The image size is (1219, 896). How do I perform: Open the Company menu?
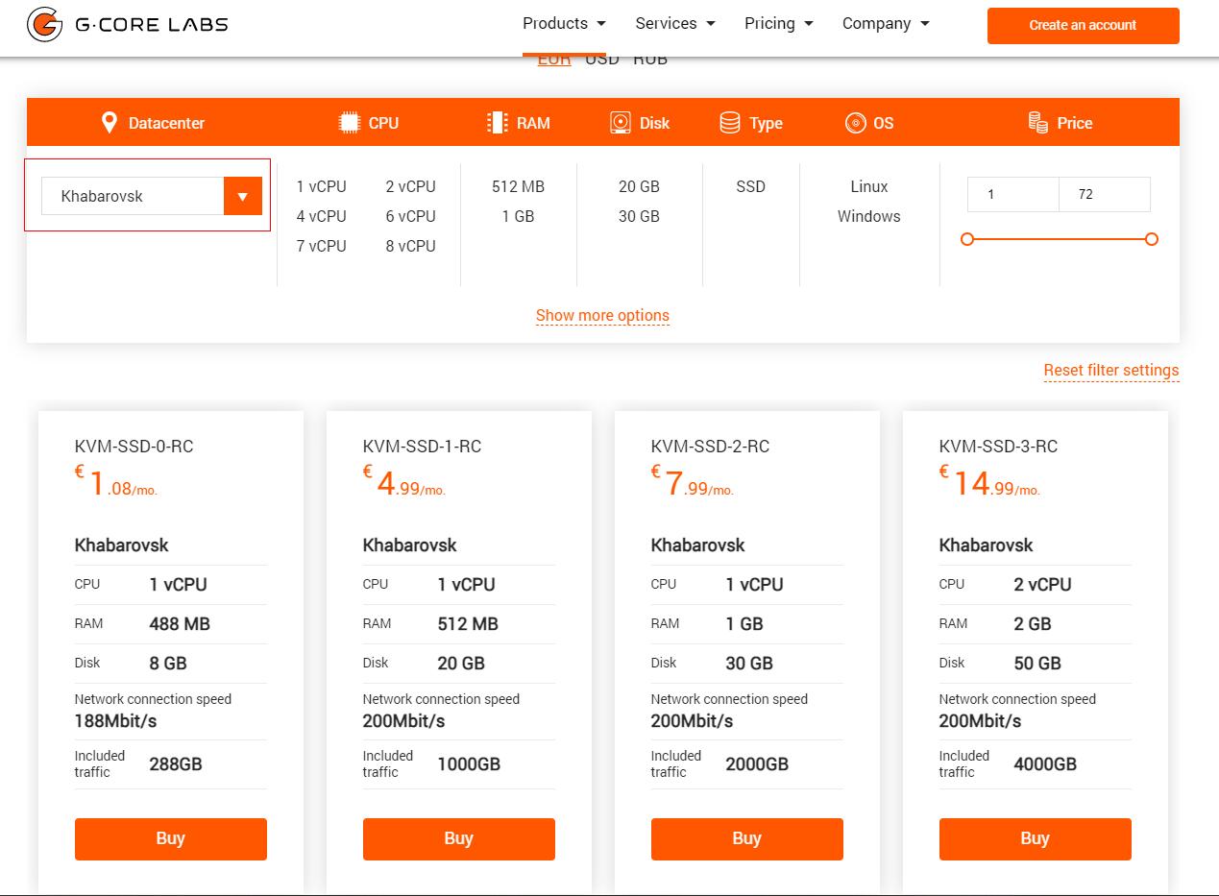click(x=886, y=23)
